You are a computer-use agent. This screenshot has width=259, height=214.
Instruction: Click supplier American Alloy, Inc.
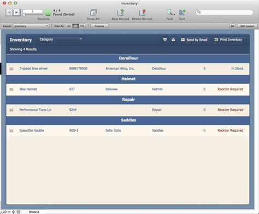point(120,68)
